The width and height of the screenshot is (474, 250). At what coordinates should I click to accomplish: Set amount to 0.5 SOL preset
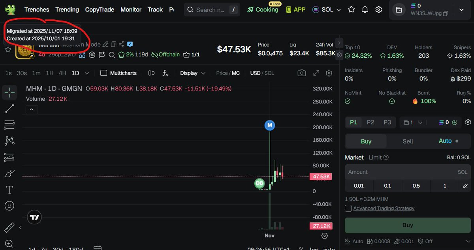[416, 186]
